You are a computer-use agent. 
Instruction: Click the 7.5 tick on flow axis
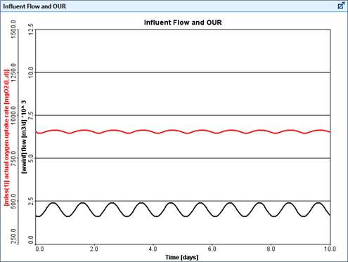pyautogui.click(x=31, y=116)
